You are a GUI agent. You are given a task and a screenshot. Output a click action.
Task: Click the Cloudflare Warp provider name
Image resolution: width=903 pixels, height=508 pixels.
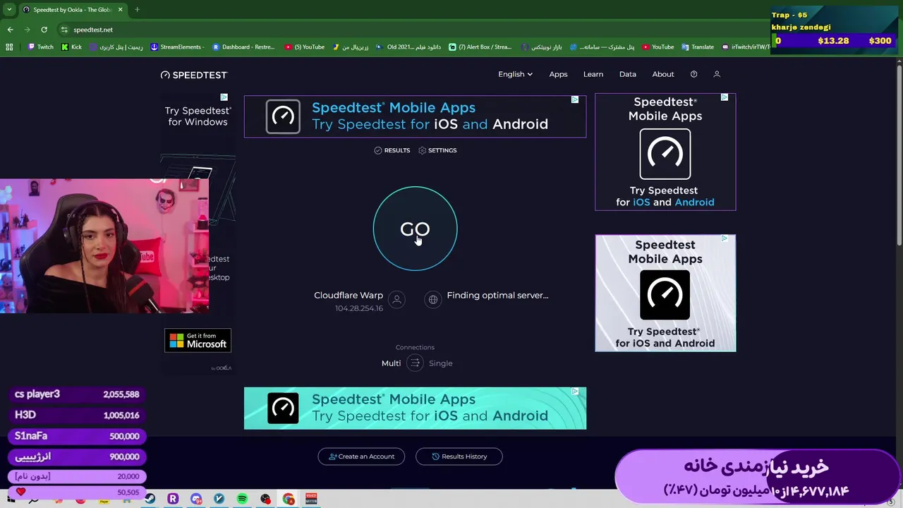click(349, 296)
